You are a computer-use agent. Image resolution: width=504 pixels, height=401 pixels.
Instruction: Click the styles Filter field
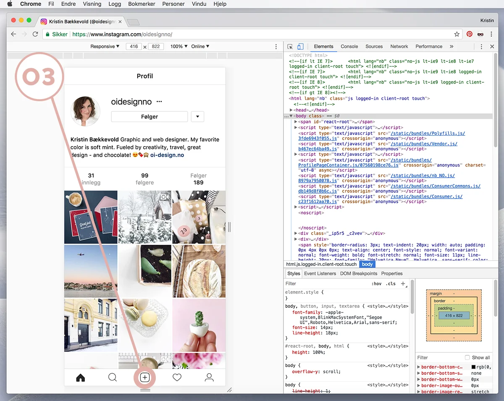click(x=327, y=283)
